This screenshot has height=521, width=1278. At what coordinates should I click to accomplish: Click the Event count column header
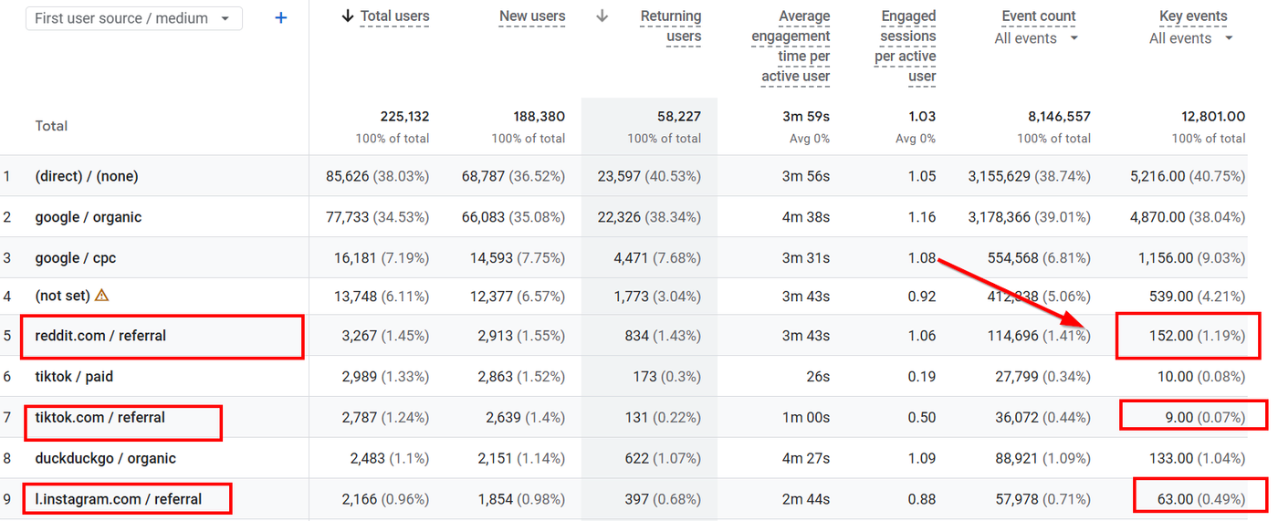[1039, 16]
